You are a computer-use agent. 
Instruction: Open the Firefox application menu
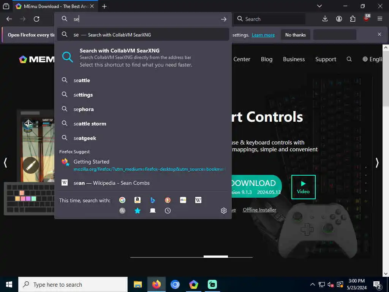pyautogui.click(x=380, y=19)
